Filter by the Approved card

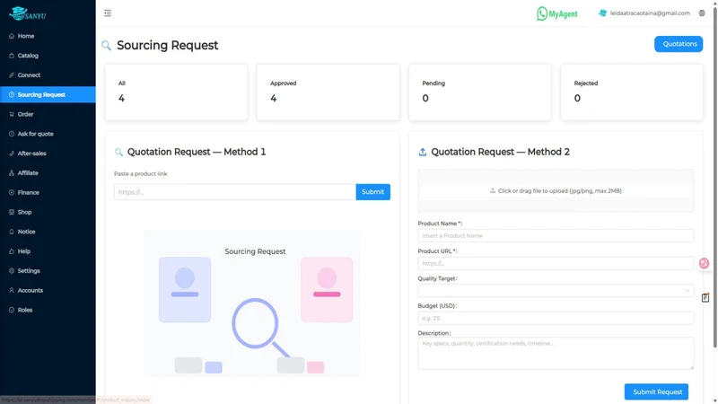[328, 92]
